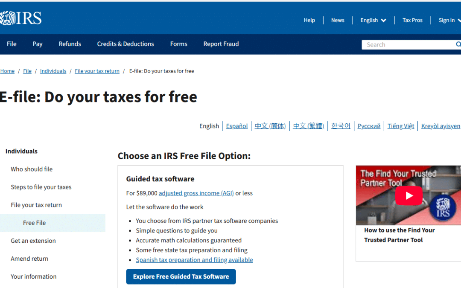Screen dimensions: 461x288
Task: Click the search magnifier icon
Action: tap(458, 44)
